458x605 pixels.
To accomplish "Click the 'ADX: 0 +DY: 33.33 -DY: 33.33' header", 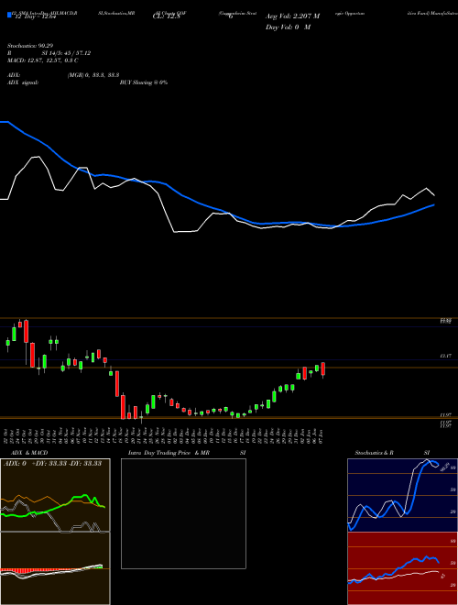I will (52, 463).
